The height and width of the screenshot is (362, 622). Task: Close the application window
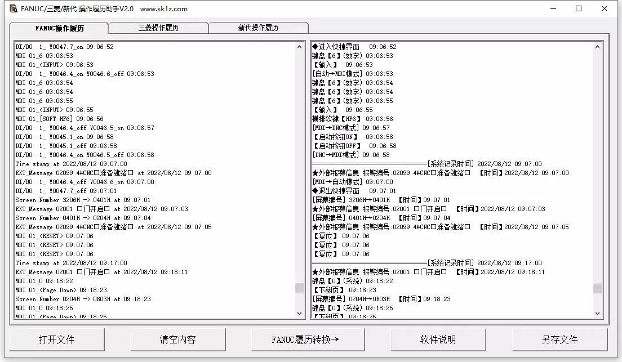coord(604,8)
